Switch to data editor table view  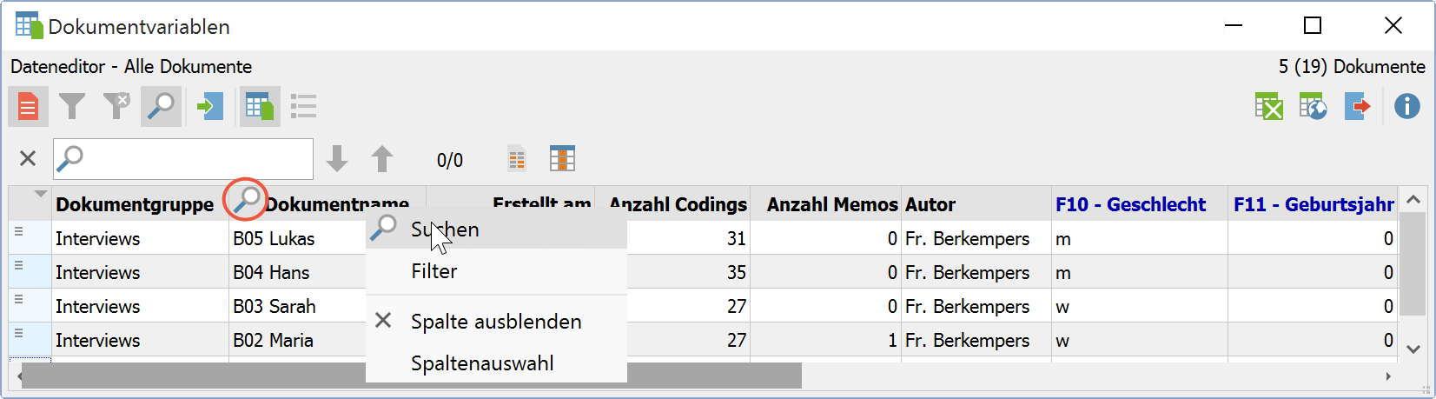click(260, 107)
